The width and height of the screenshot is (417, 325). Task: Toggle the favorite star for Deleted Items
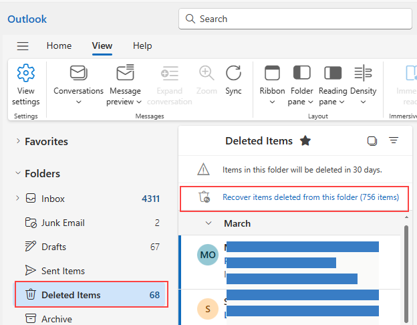(305, 141)
